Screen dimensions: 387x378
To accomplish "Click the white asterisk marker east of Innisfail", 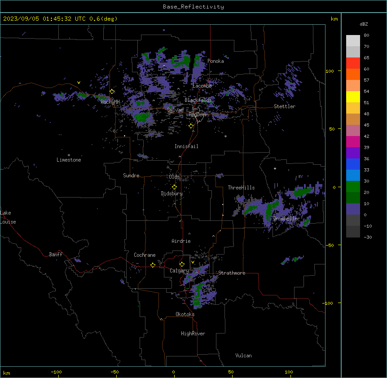I will (225, 136).
